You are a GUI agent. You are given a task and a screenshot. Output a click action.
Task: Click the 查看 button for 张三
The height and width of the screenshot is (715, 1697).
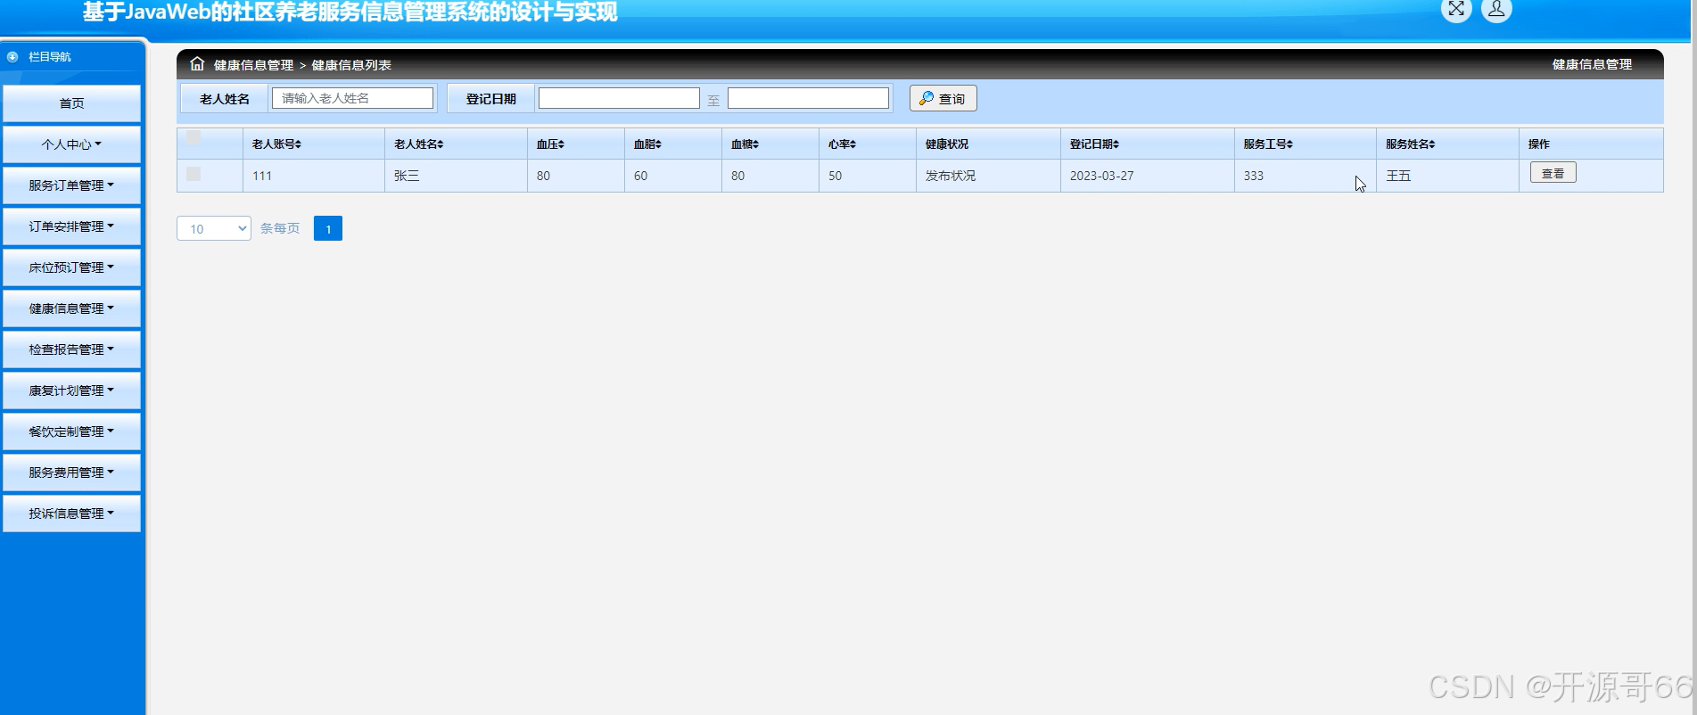(1553, 173)
